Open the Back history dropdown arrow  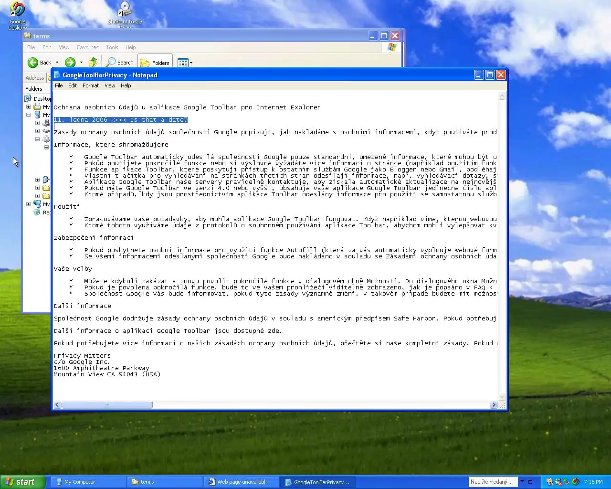coord(57,63)
